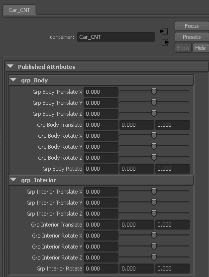Select the Car_CNT tab
The image size is (209, 277).
tap(19, 10)
